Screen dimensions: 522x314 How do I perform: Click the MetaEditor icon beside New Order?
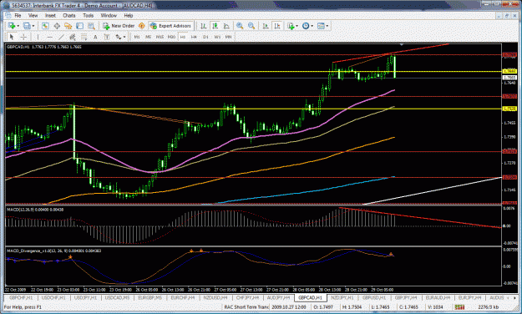point(141,26)
